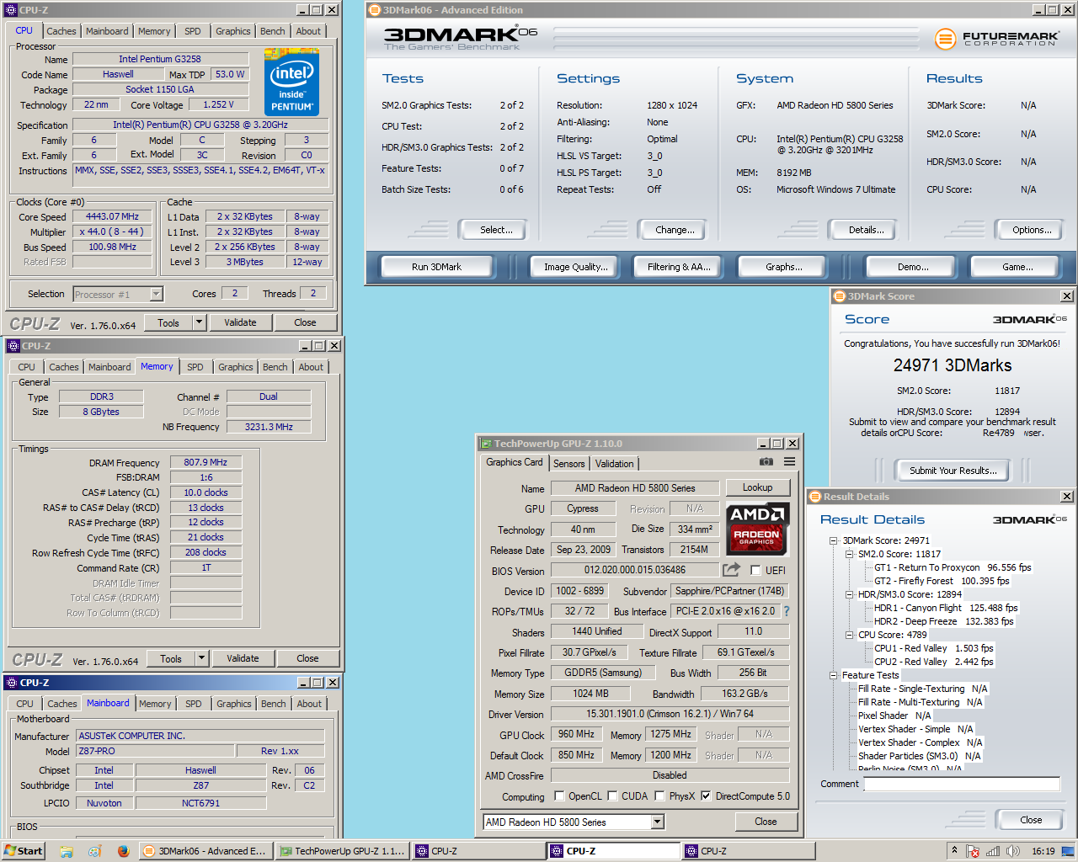Viewport: 1078px width, 862px height.
Task: Switch to TechPowerUp GPU-Z taskbar item
Action: pyautogui.click(x=342, y=851)
